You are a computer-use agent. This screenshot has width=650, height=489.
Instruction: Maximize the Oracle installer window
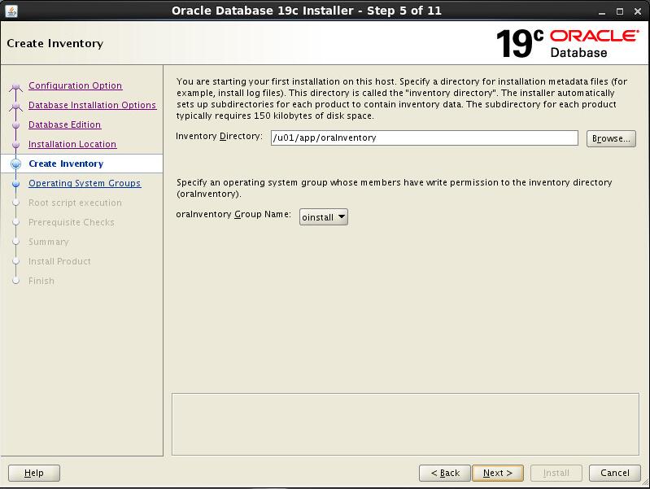pyautogui.click(x=618, y=11)
